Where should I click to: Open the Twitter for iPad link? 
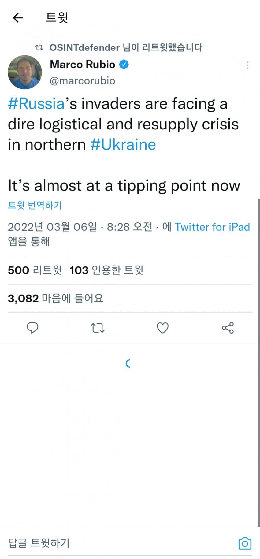pyautogui.click(x=212, y=227)
